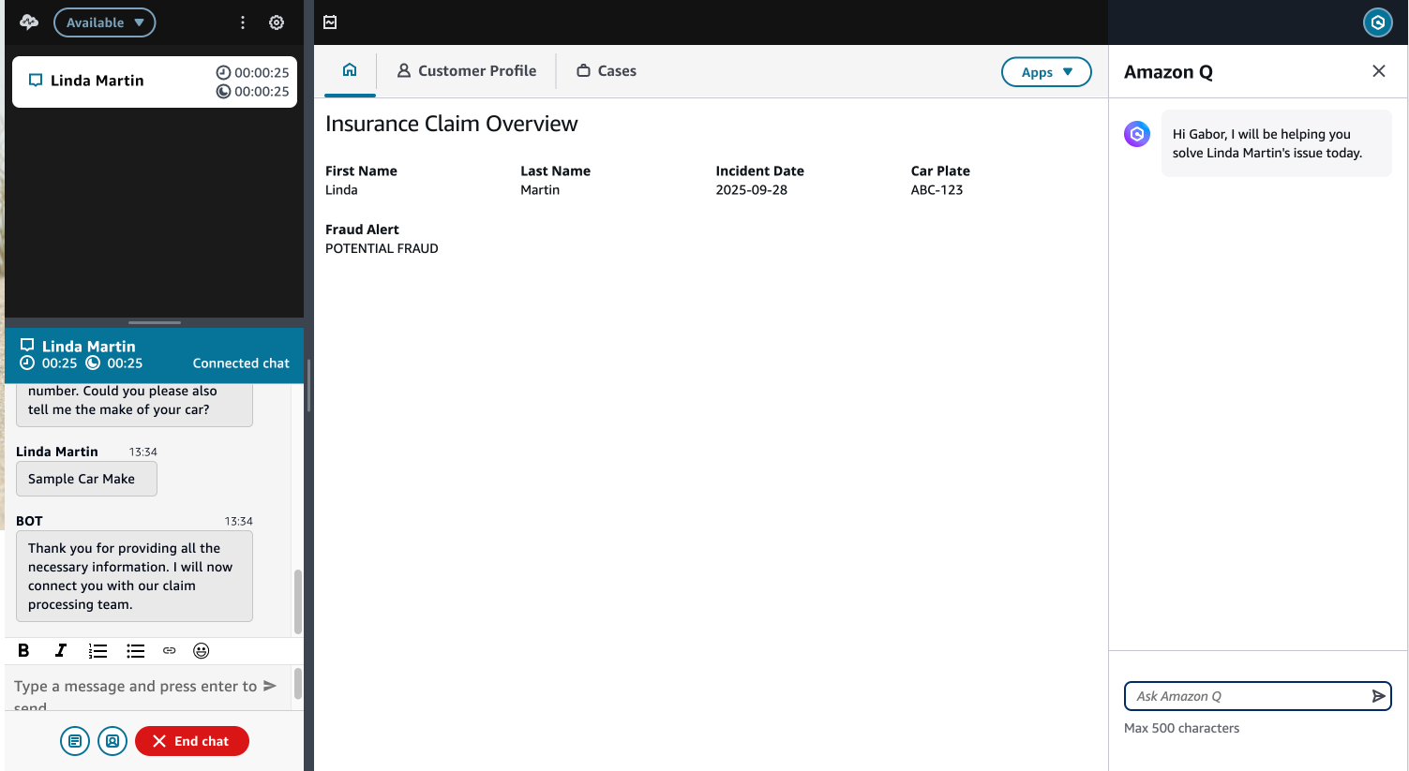Close the Amazon Q panel

pos(1378,70)
